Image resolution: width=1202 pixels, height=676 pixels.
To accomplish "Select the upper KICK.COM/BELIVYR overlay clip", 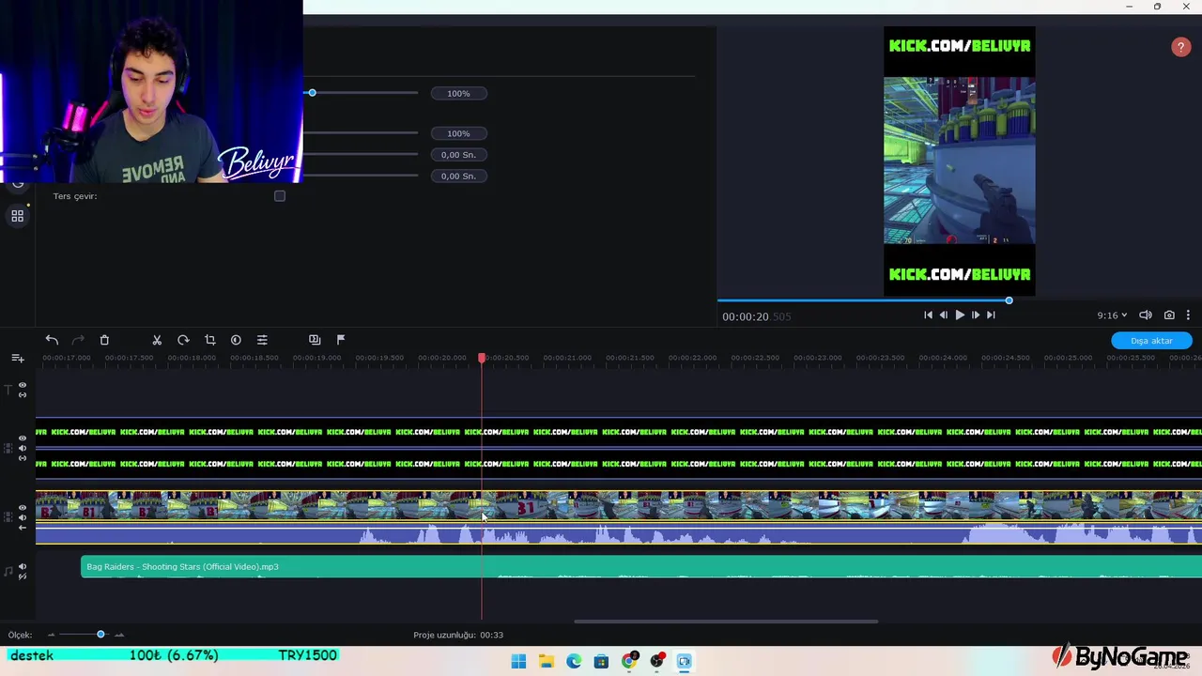I will (x=619, y=432).
